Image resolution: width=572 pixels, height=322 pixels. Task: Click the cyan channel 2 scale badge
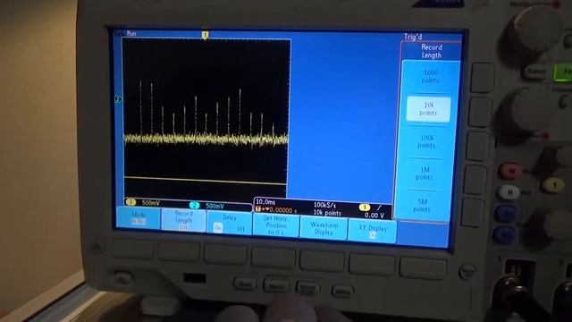[x=195, y=205]
